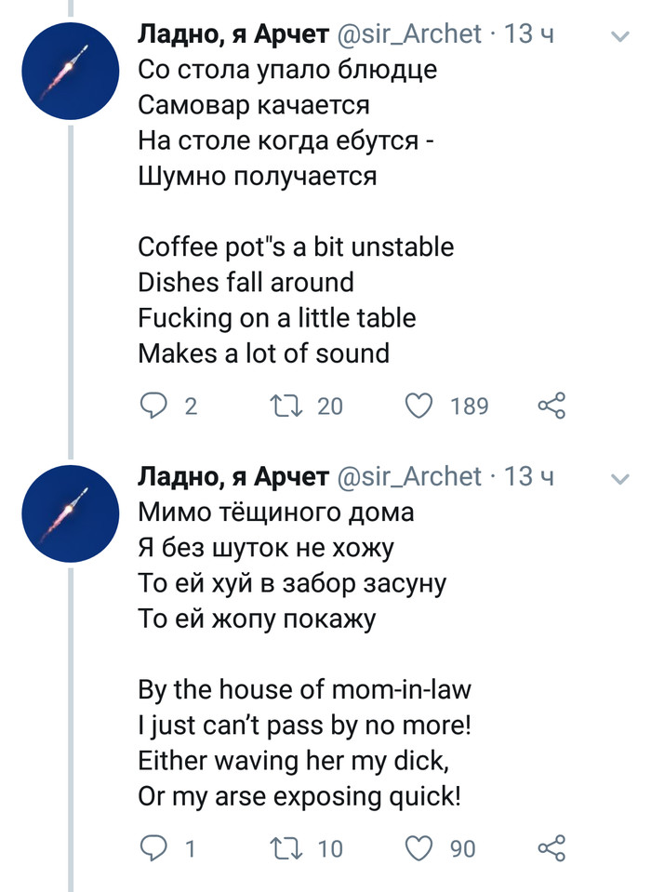Retweet the first tweet with 20 retweets
This screenshot has height=892, width=651.
[x=279, y=406]
